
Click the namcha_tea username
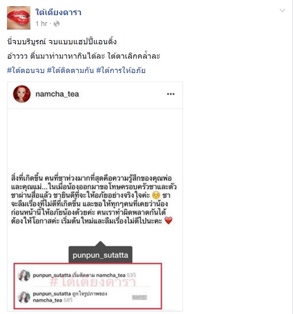(x=57, y=94)
